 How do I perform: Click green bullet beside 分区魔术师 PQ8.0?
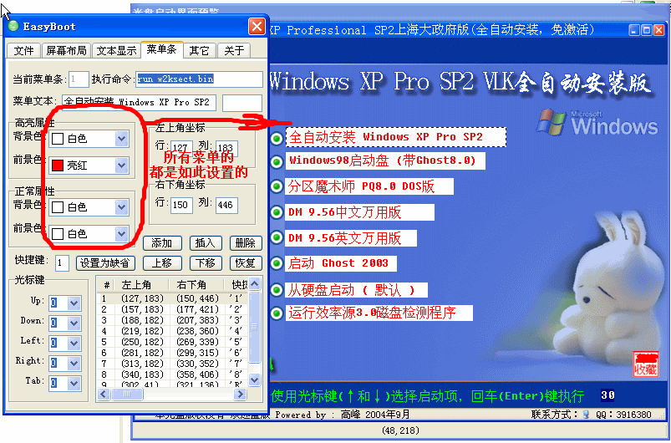click(277, 186)
